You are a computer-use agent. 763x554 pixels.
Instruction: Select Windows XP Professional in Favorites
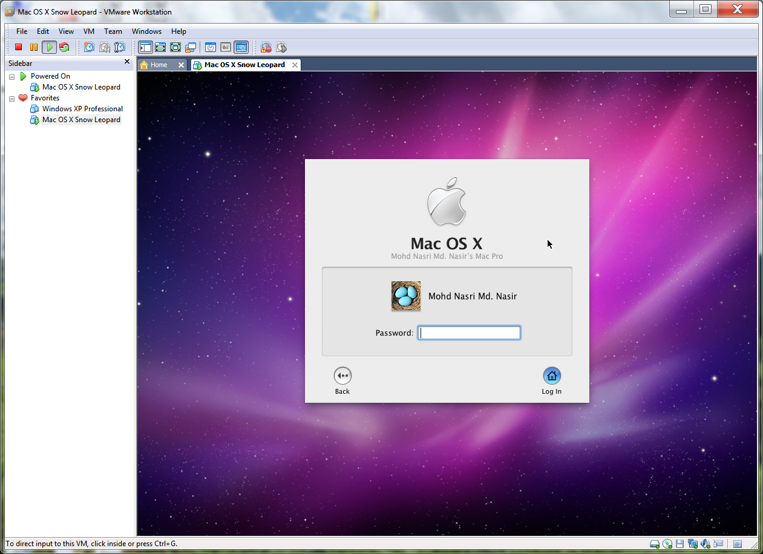(x=82, y=109)
